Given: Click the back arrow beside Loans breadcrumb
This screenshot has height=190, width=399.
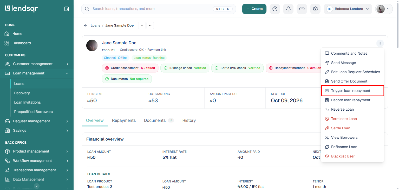Looking at the screenshot, I should [x=85, y=26].
